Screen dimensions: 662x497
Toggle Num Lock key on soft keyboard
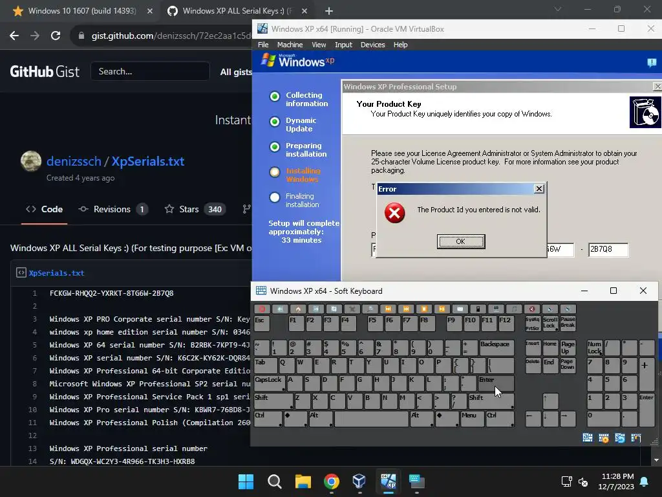594,348
